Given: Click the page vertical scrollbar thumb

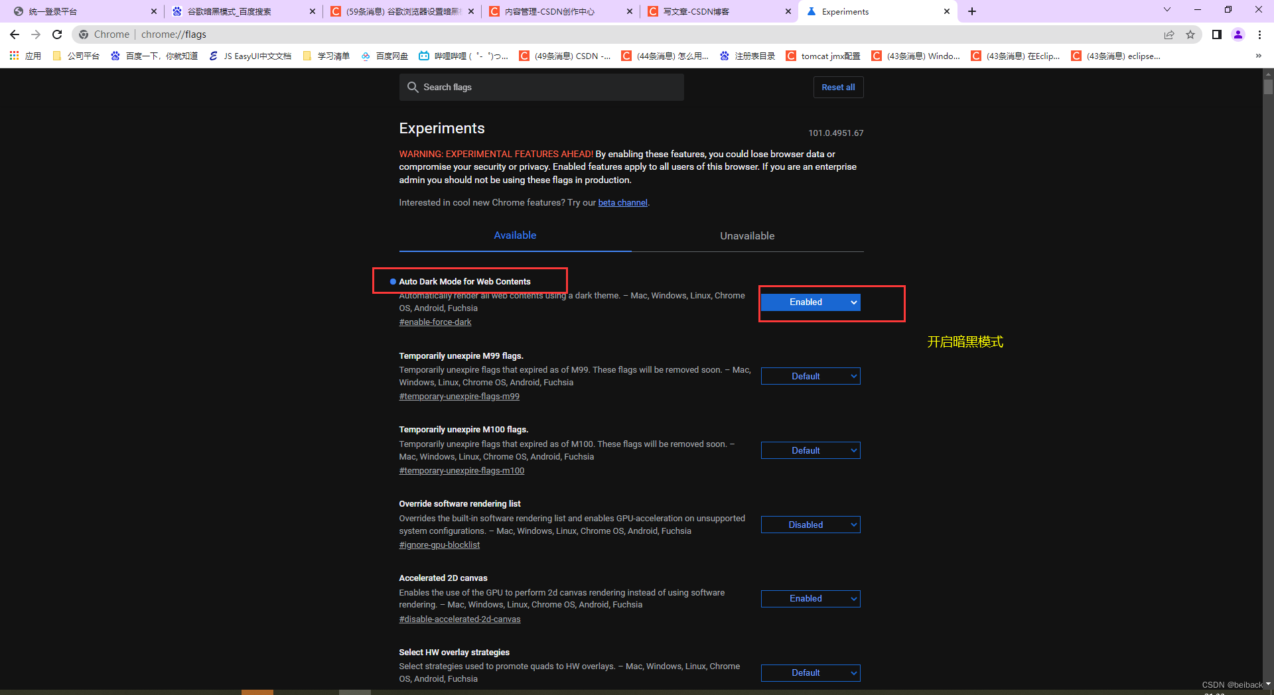Looking at the screenshot, I should tap(1268, 87).
